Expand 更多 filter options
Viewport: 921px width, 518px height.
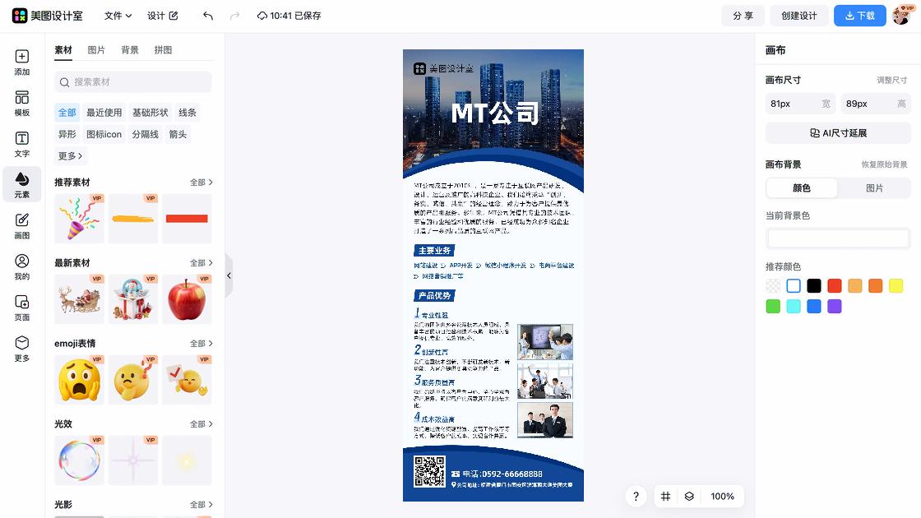coord(70,156)
